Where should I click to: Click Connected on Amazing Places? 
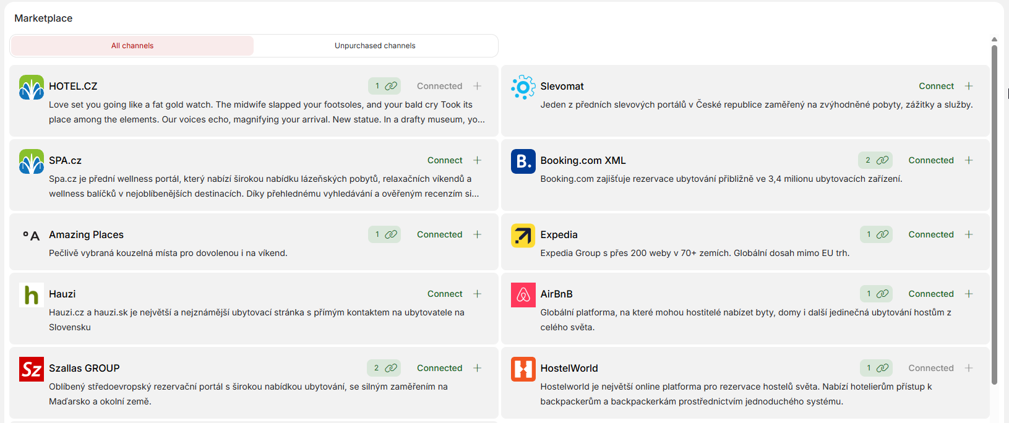[x=439, y=234]
